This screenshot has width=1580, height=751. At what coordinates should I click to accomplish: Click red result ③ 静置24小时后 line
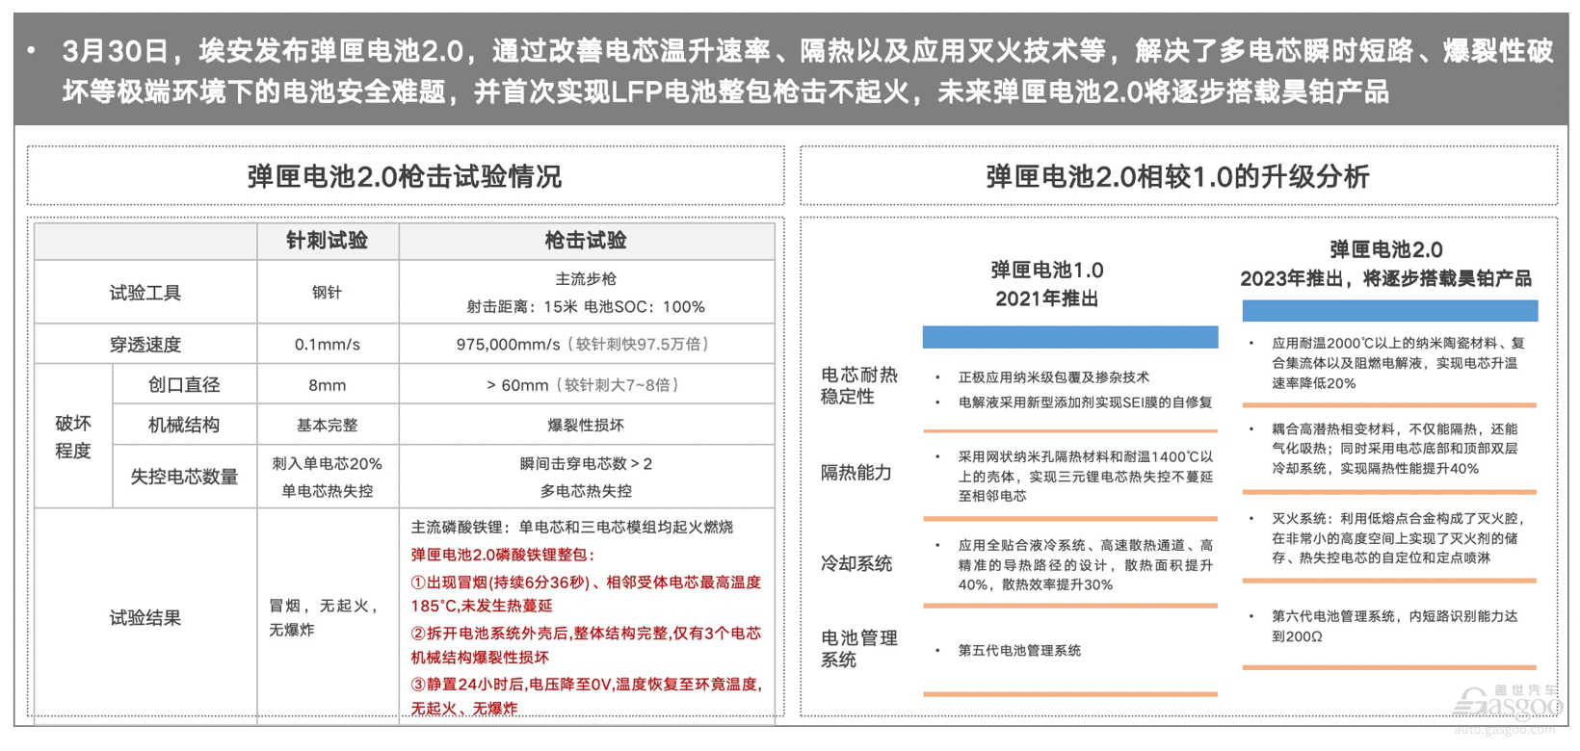[586, 696]
